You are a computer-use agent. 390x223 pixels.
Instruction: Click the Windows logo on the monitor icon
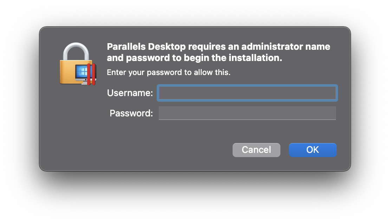(84, 72)
